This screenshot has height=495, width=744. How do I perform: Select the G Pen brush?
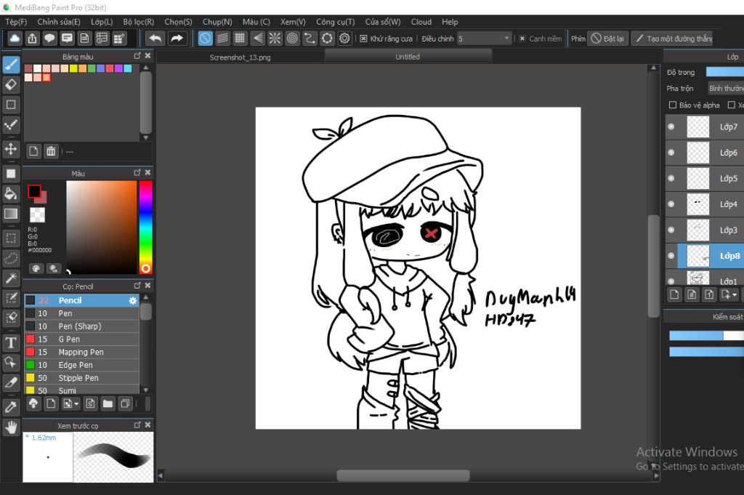tap(81, 339)
